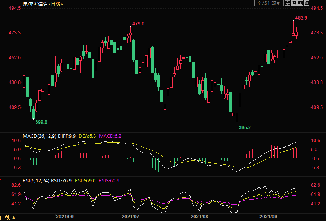Viewport: 326px width, 221px height.
Task: Click the <日线> period label in chart title
Action: pos(55,4)
